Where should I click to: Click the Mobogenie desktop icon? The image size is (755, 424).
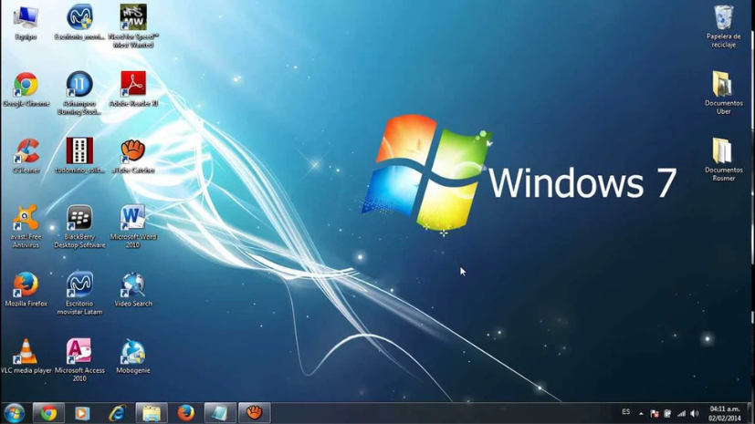point(133,351)
